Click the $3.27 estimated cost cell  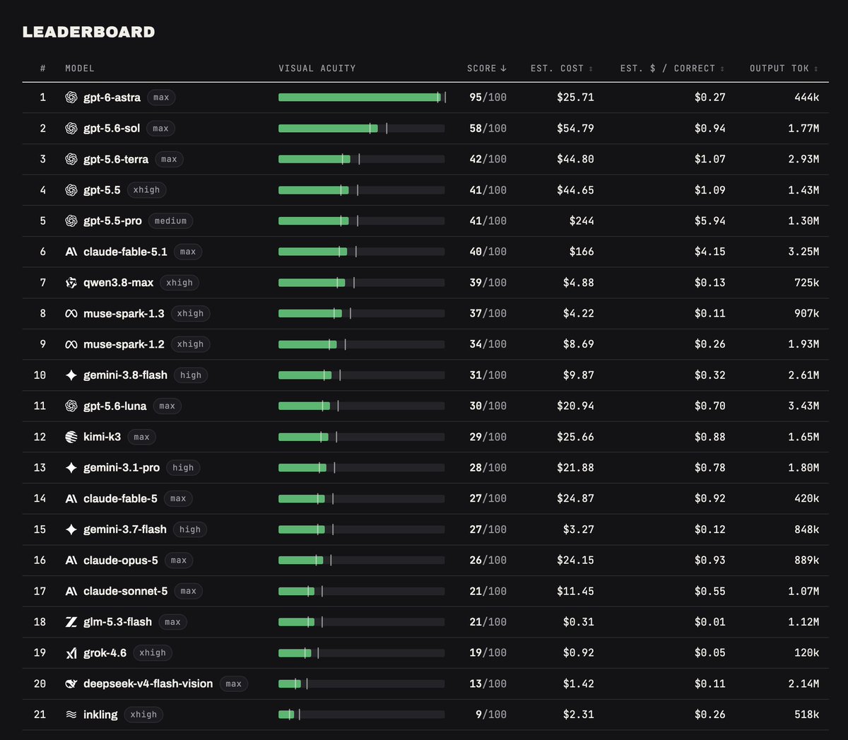coord(578,529)
